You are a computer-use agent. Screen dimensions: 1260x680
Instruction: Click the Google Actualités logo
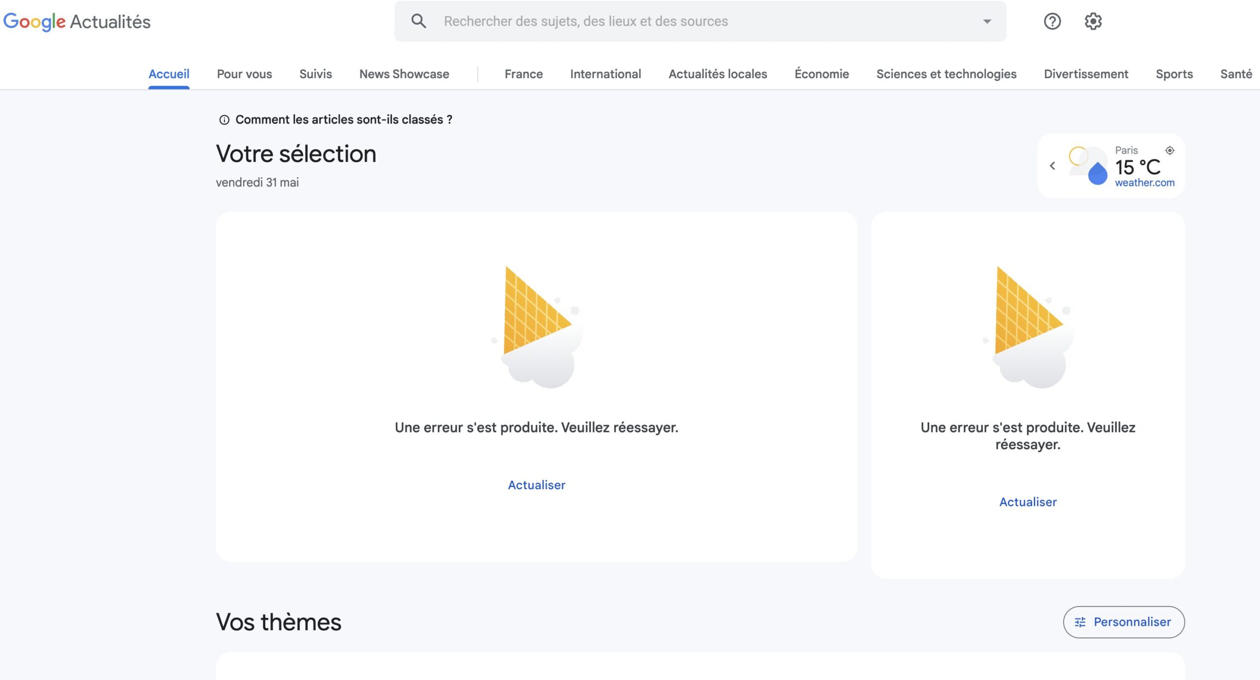(77, 22)
